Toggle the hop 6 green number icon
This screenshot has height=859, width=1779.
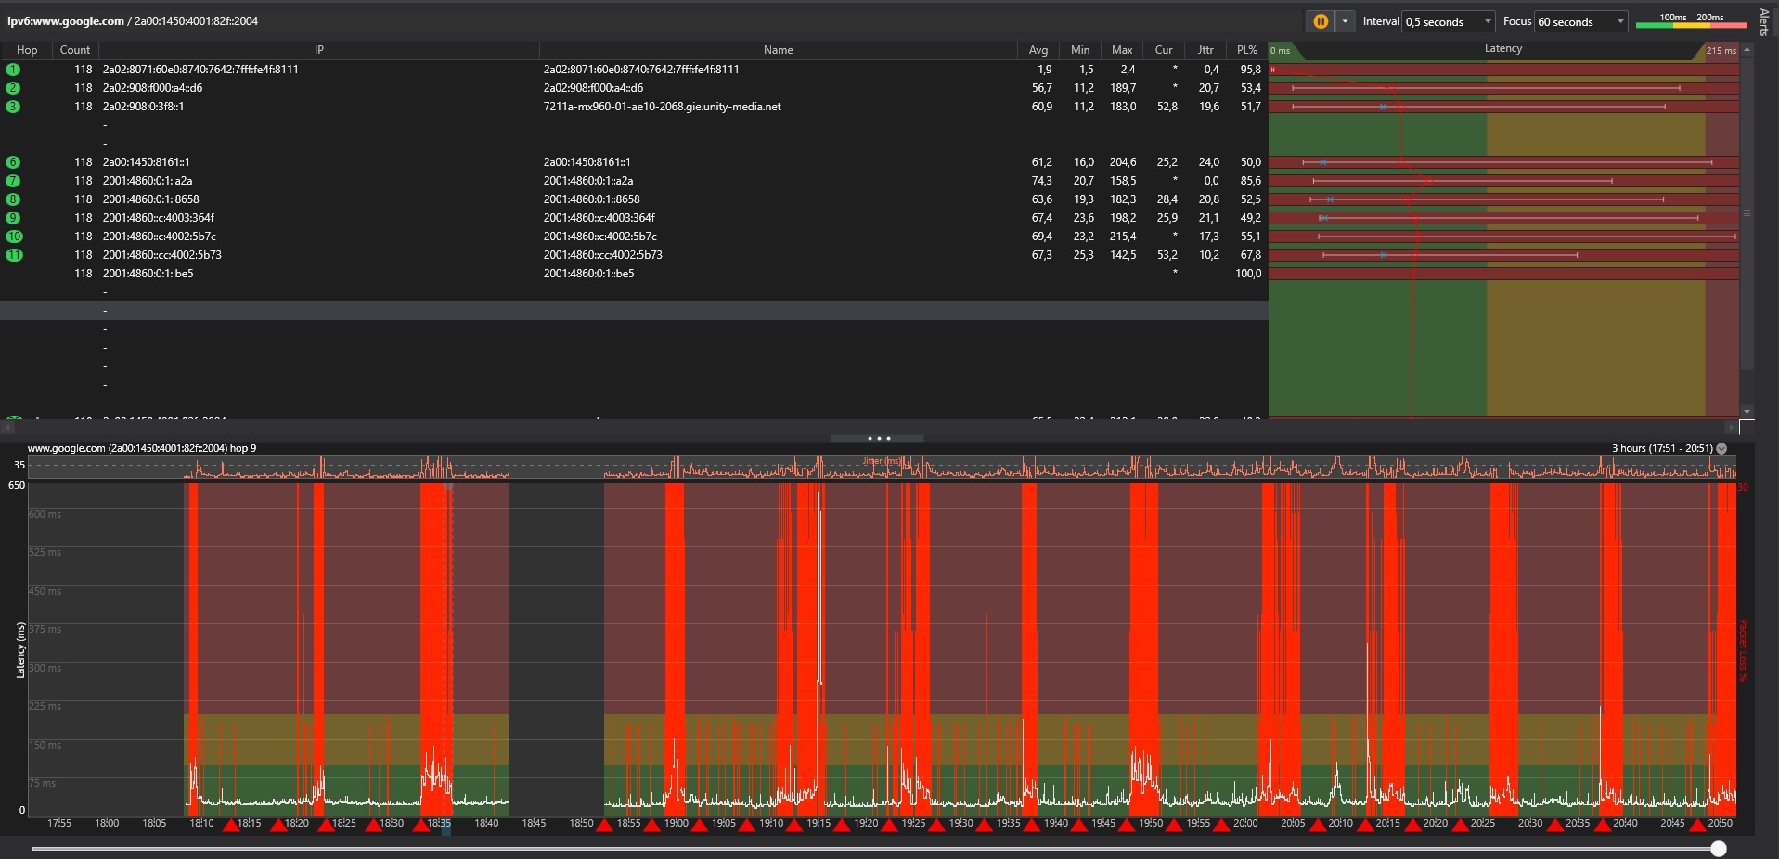click(x=13, y=162)
